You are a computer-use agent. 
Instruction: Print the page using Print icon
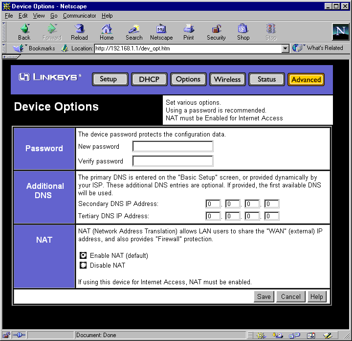pyautogui.click(x=189, y=29)
